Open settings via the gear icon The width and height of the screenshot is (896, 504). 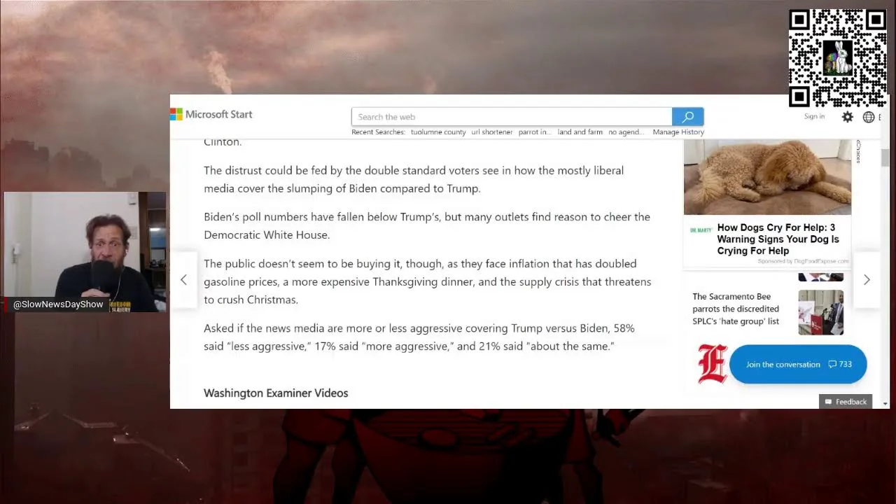click(848, 117)
